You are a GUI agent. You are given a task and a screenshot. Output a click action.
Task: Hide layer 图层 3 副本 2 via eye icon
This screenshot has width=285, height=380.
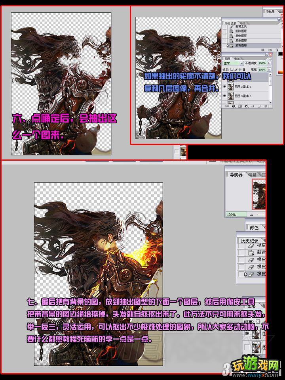(224, 96)
